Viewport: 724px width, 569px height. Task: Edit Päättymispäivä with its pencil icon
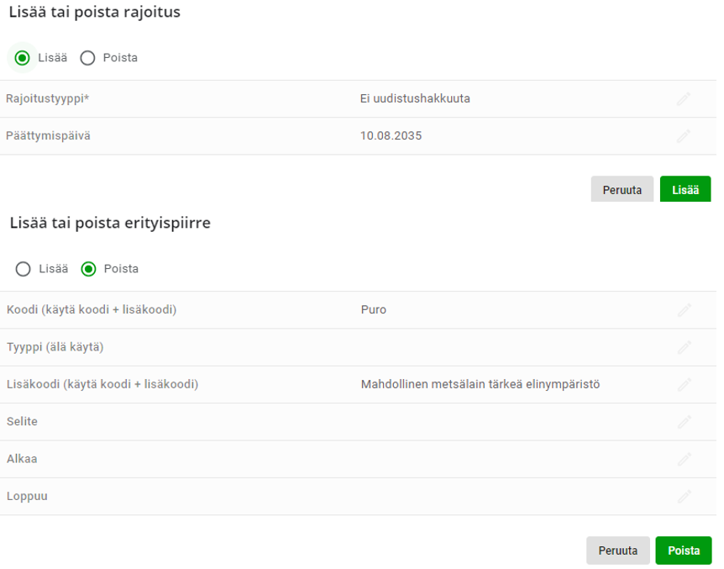coord(684,136)
